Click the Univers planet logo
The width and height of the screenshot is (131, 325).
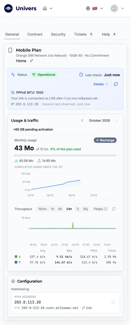[x=8, y=9]
